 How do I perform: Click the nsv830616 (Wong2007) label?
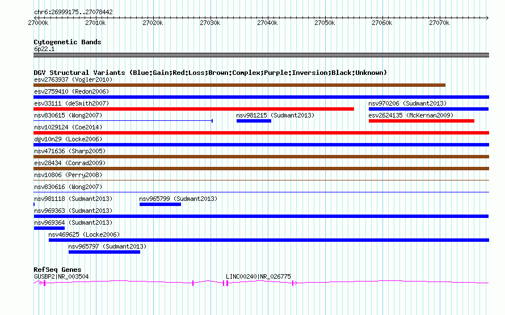coord(68,187)
